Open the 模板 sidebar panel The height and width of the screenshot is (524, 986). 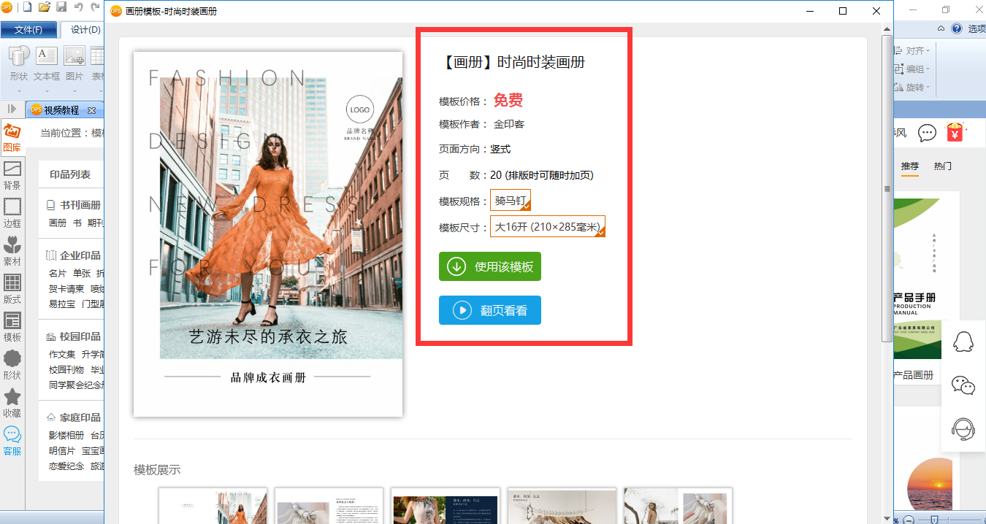(12, 328)
